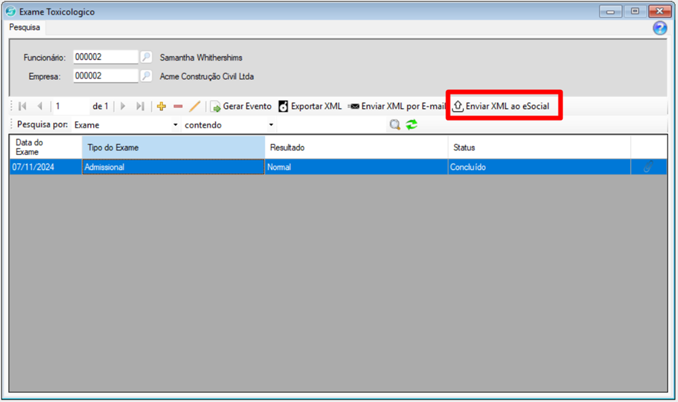Viewport: 678px width, 402px height.
Task: Refresh list with green arrows icon
Action: coord(412,124)
